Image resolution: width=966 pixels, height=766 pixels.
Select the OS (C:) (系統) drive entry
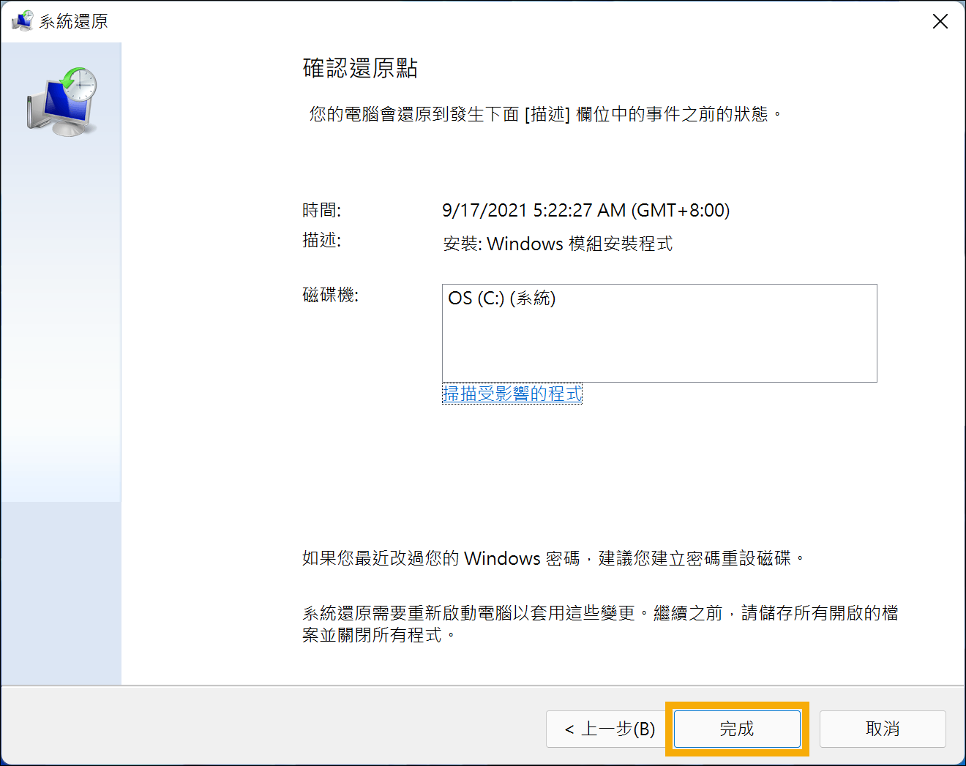pos(502,298)
